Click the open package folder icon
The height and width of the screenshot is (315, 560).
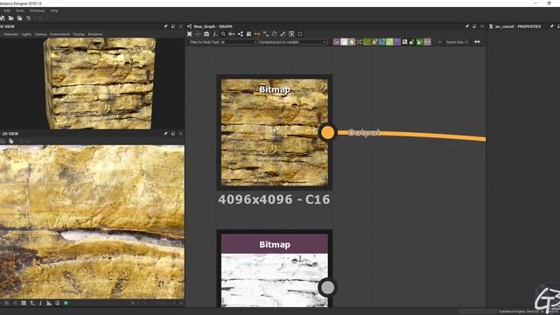click(x=11, y=18)
